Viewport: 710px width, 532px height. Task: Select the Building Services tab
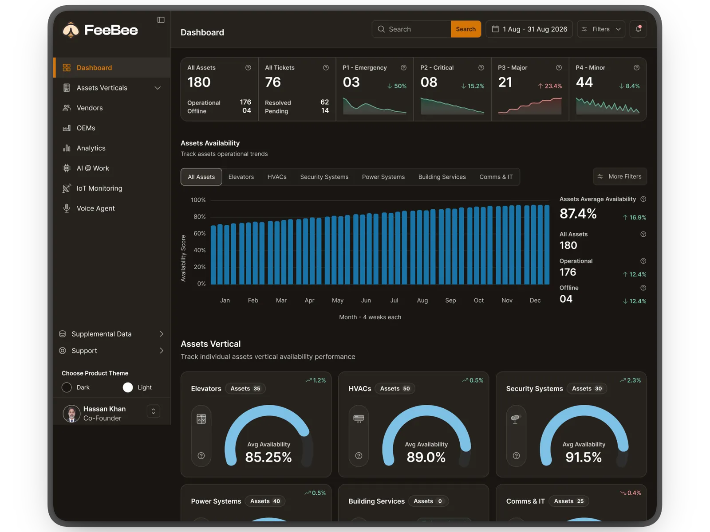tap(442, 177)
